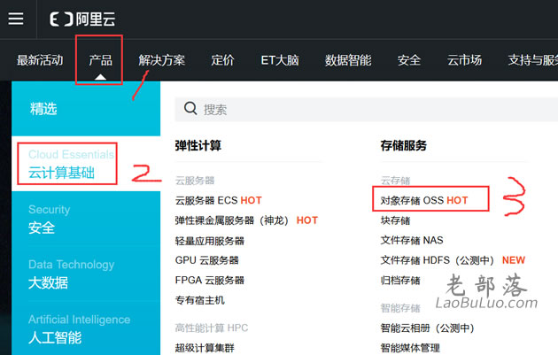Open 超级计算集群 link
The height and width of the screenshot is (355, 558).
point(205,348)
